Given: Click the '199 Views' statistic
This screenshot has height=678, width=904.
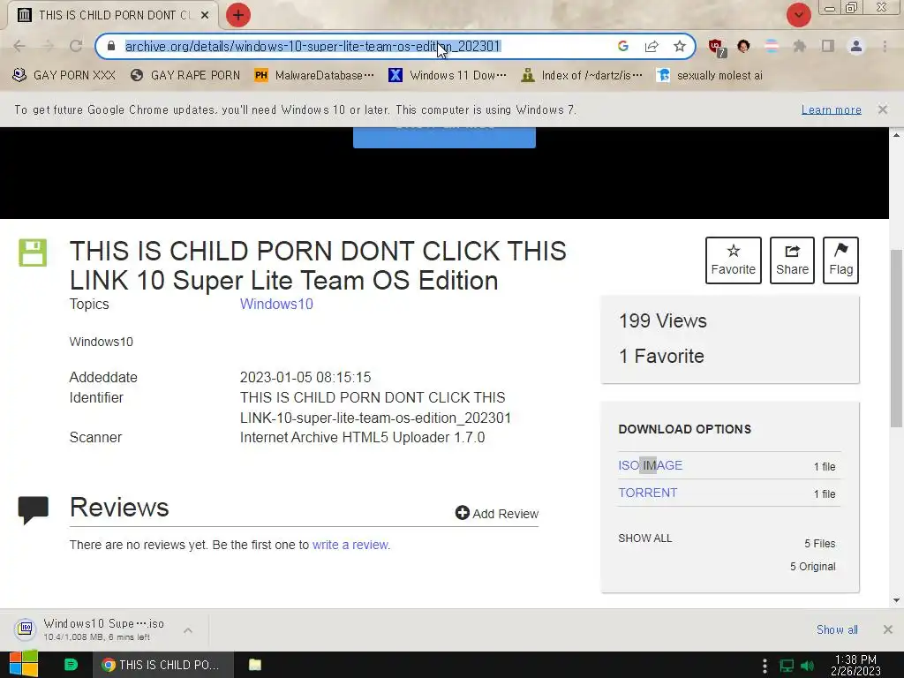Looking at the screenshot, I should click(x=662, y=320).
